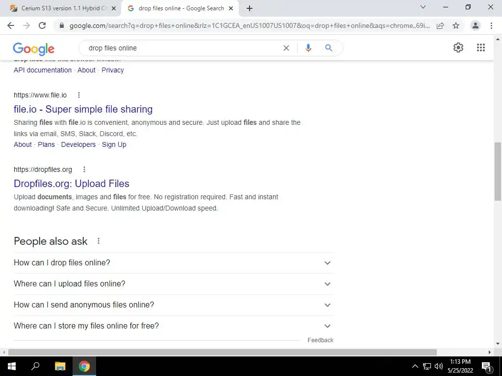Show hidden system tray icons
This screenshot has height=376, width=502.
(x=415, y=366)
